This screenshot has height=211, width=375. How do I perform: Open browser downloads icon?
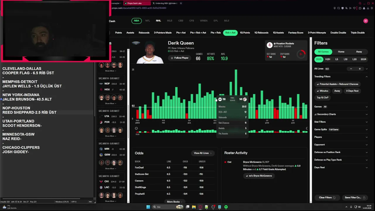pos(368,8)
